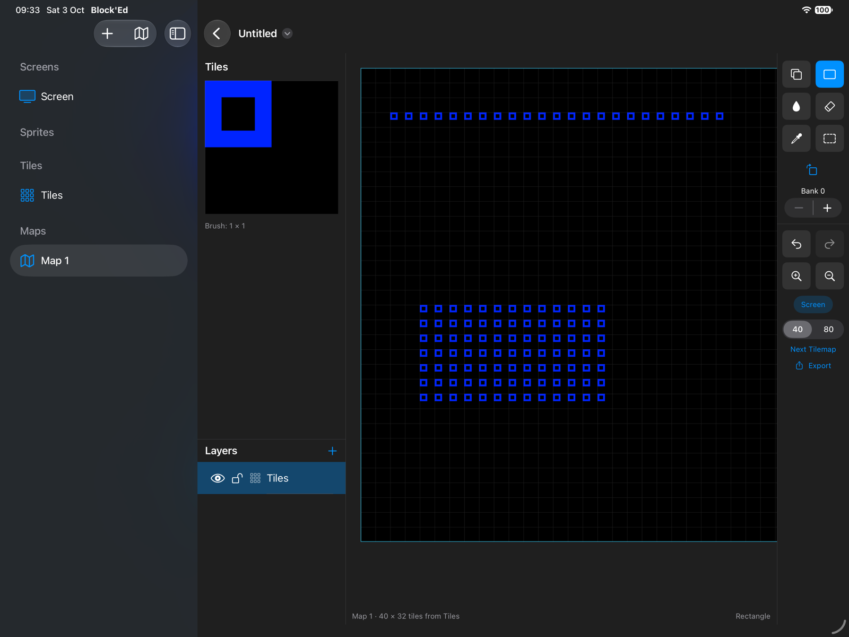Redo the last action

point(829,244)
